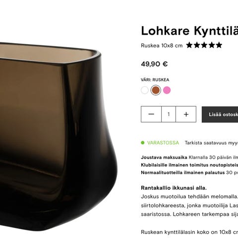Click the Lohkare Kynttilälyhty product title
Viewport: 238px width, 238px height.
click(189, 31)
